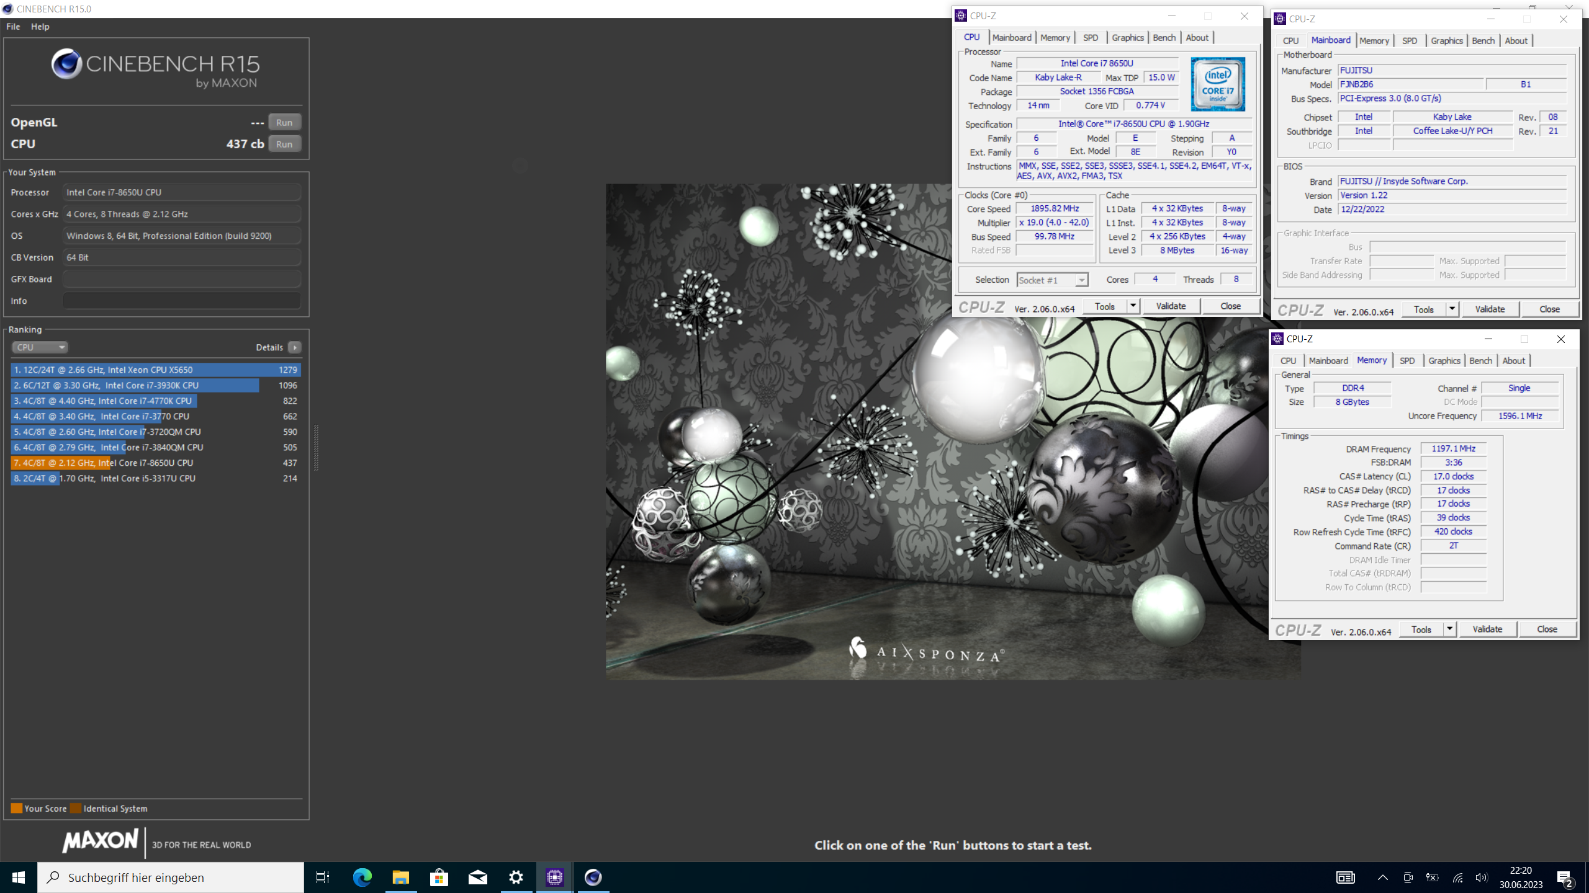Switch to CPU-Z taskbar icon
Image resolution: width=1589 pixels, height=893 pixels.
click(x=554, y=877)
